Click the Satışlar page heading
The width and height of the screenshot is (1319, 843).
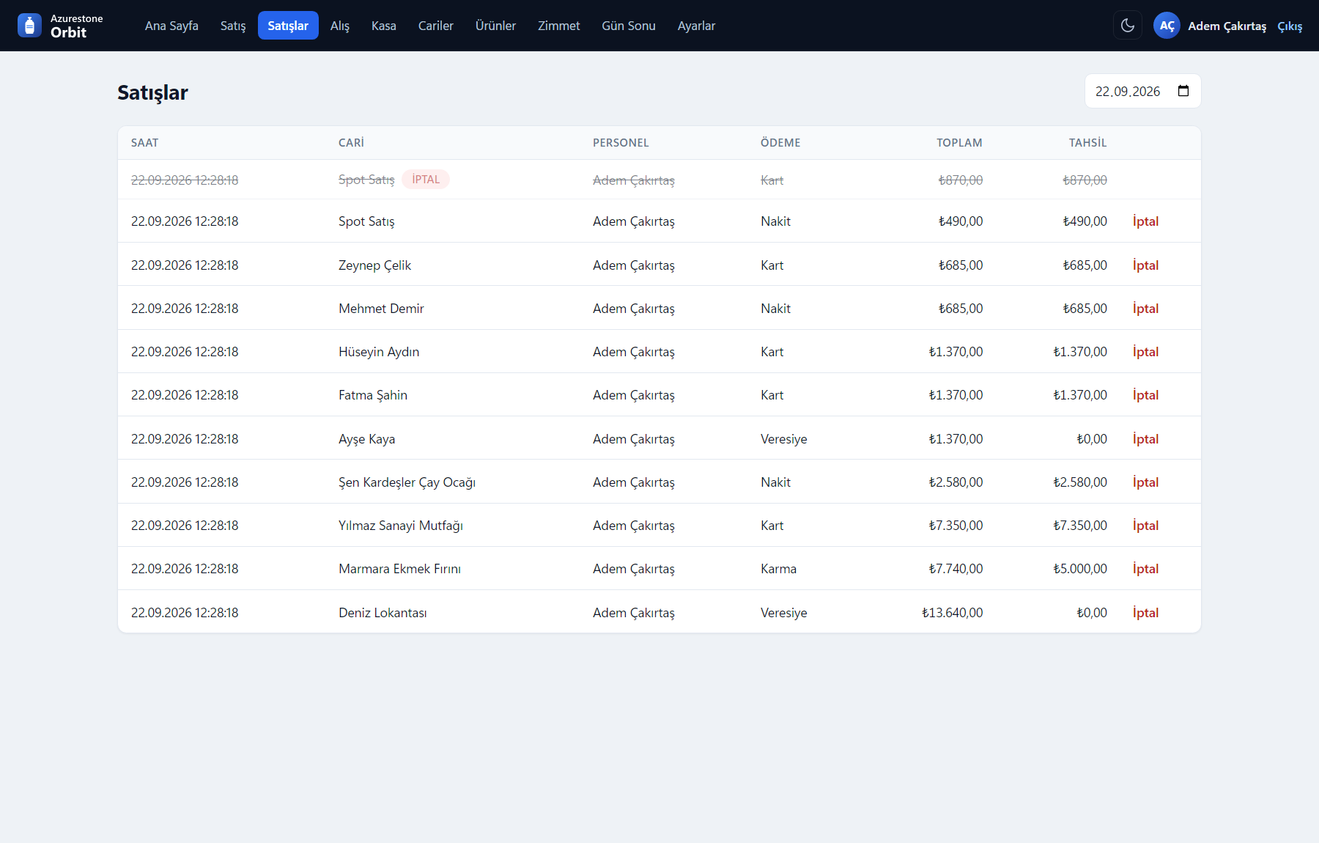point(152,92)
